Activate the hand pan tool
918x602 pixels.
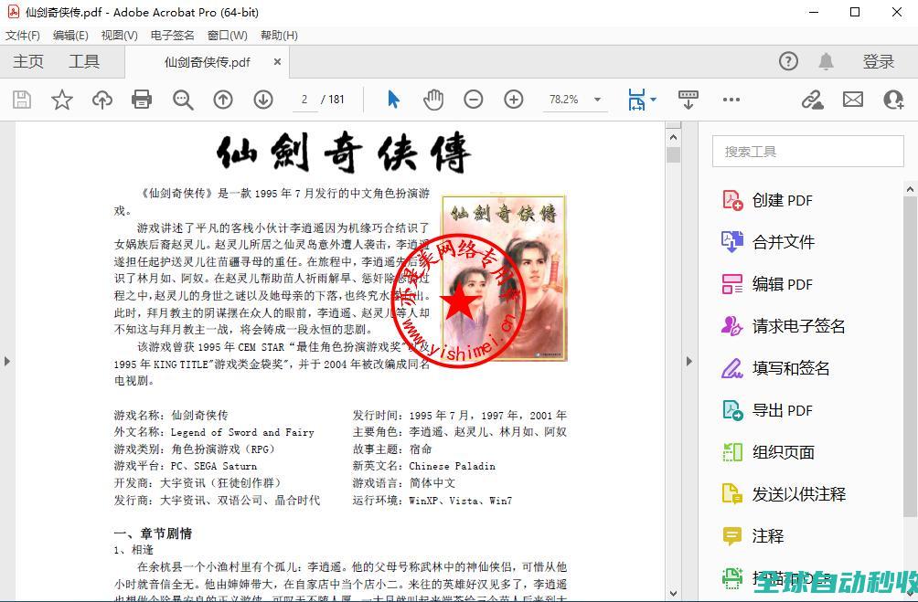tap(433, 100)
